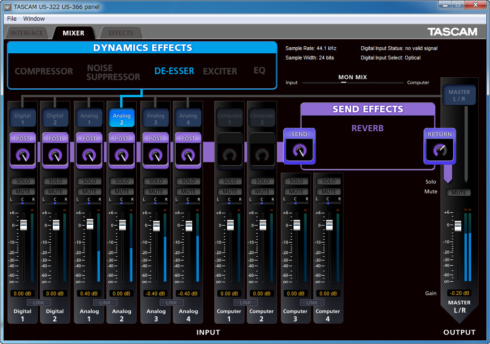
Task: Mute the Computer 4 channel
Action: pyautogui.click(x=328, y=192)
